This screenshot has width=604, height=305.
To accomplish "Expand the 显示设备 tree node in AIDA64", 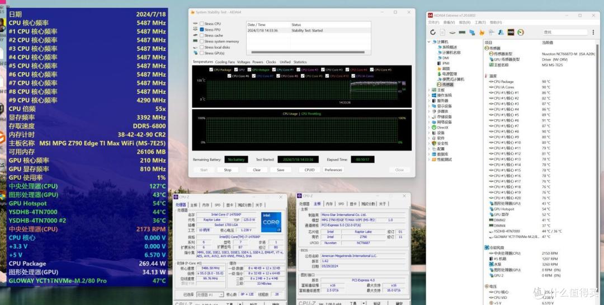I will (429, 106).
